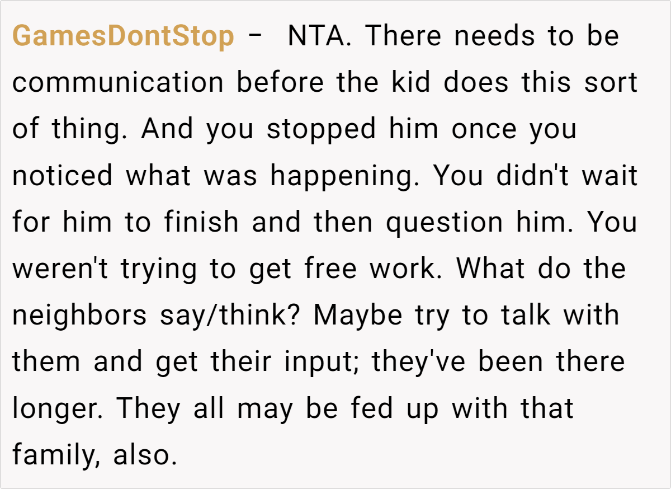The width and height of the screenshot is (671, 489).
Task: Click the word "stopped" in the comment
Action: tap(322, 129)
